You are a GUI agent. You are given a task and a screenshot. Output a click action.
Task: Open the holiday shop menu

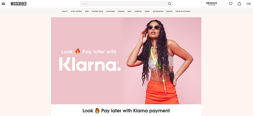pyautogui.click(x=97, y=11)
